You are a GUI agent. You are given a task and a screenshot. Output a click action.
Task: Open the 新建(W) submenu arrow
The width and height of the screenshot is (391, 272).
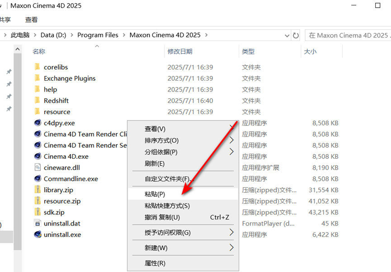click(x=231, y=247)
